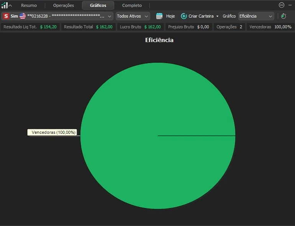Click the Operações count 2

click(241, 27)
